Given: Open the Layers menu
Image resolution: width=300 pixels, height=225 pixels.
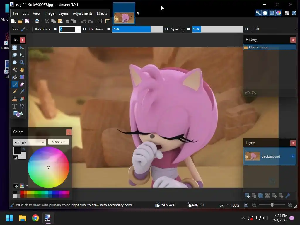Looking at the screenshot, I should tap(64, 13).
